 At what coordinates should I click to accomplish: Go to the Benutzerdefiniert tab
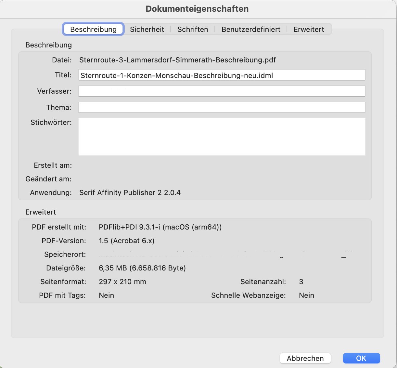click(x=251, y=29)
